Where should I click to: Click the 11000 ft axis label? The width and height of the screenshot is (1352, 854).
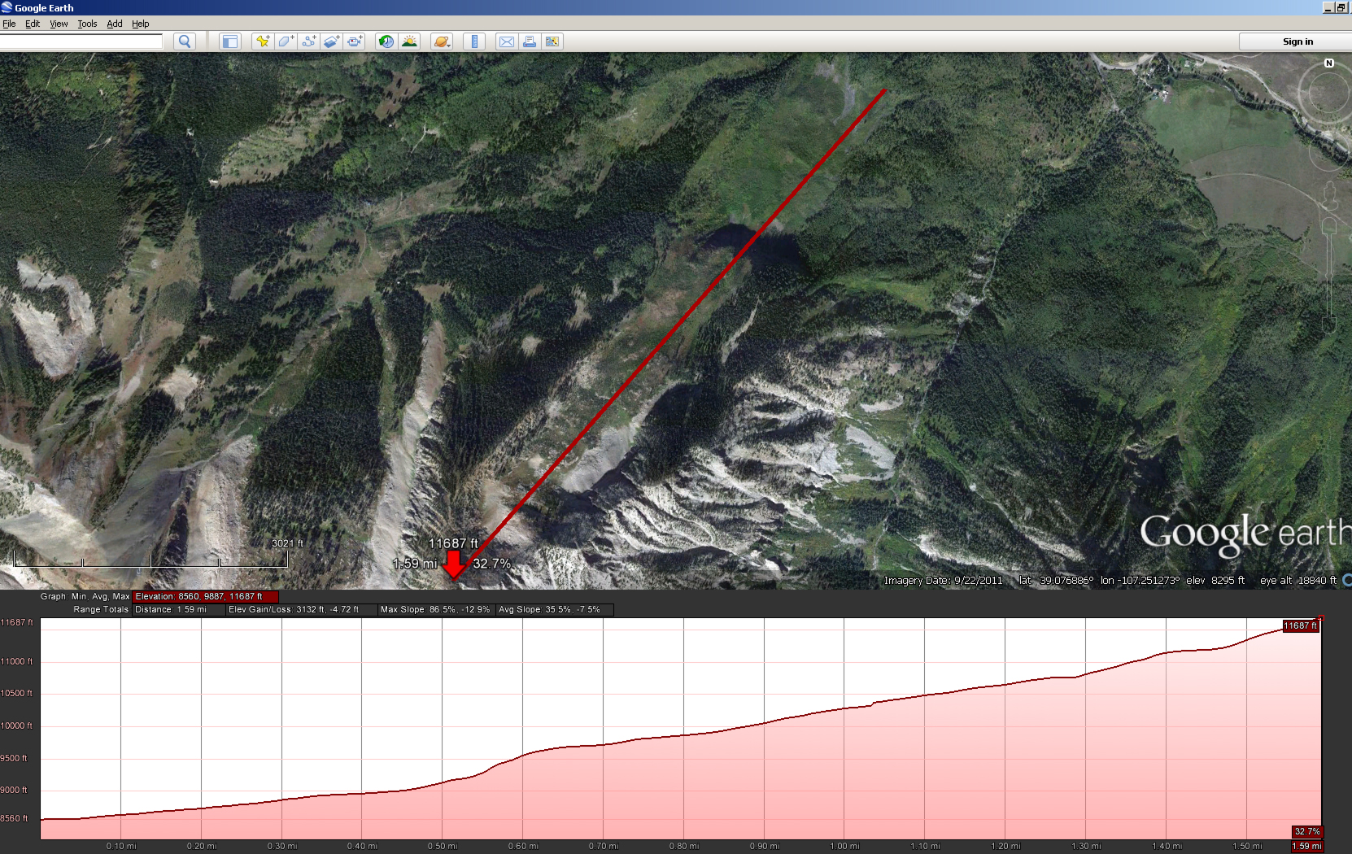pyautogui.click(x=16, y=661)
